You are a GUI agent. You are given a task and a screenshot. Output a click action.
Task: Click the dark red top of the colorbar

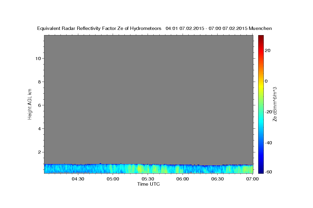[261, 37]
